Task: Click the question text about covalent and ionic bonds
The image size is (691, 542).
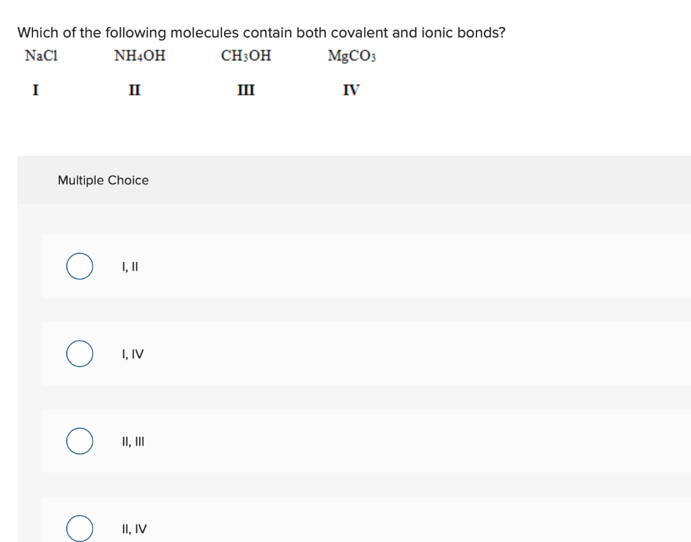Action: click(x=261, y=32)
